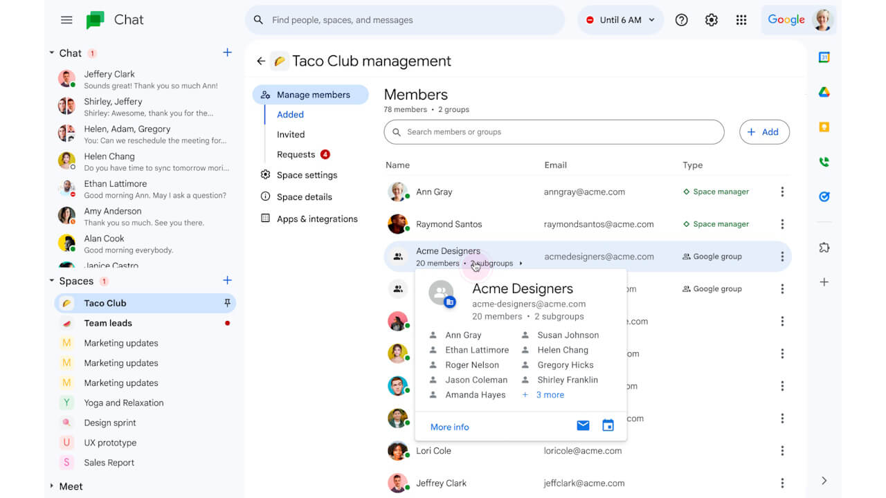Image resolution: width=886 pixels, height=498 pixels.
Task: Open the get add-ons puzzle icon
Action: [x=824, y=246]
